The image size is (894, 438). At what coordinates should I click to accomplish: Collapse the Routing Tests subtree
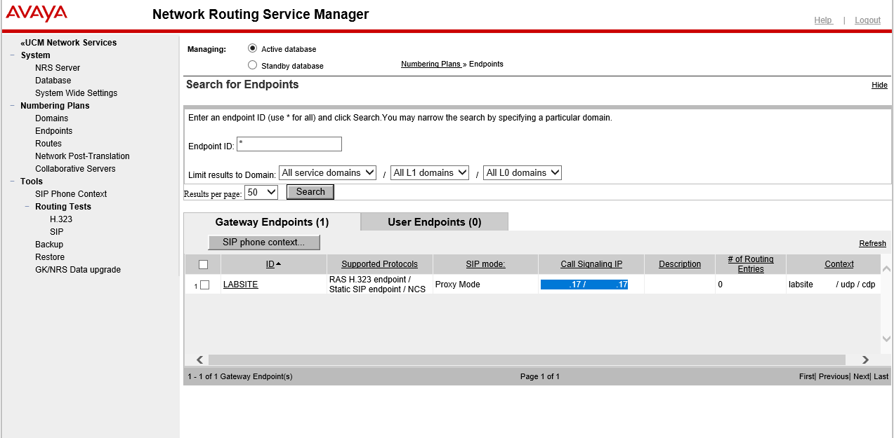(27, 207)
